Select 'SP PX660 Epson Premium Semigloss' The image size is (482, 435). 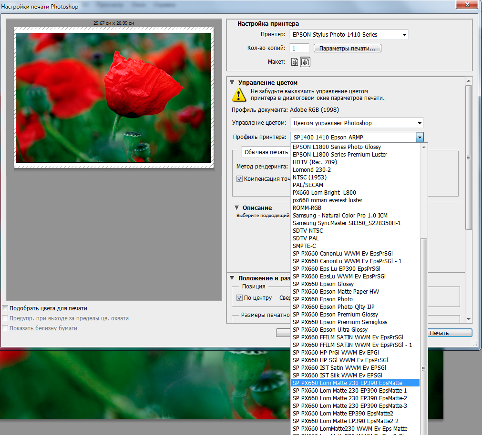pos(355,322)
